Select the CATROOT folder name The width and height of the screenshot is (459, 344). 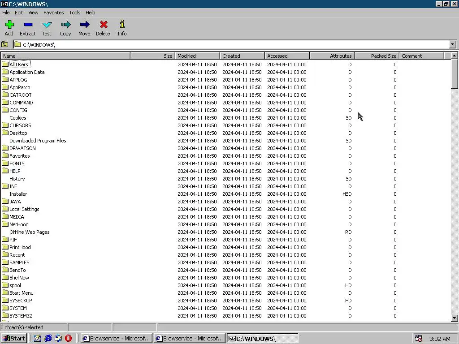pos(21,95)
